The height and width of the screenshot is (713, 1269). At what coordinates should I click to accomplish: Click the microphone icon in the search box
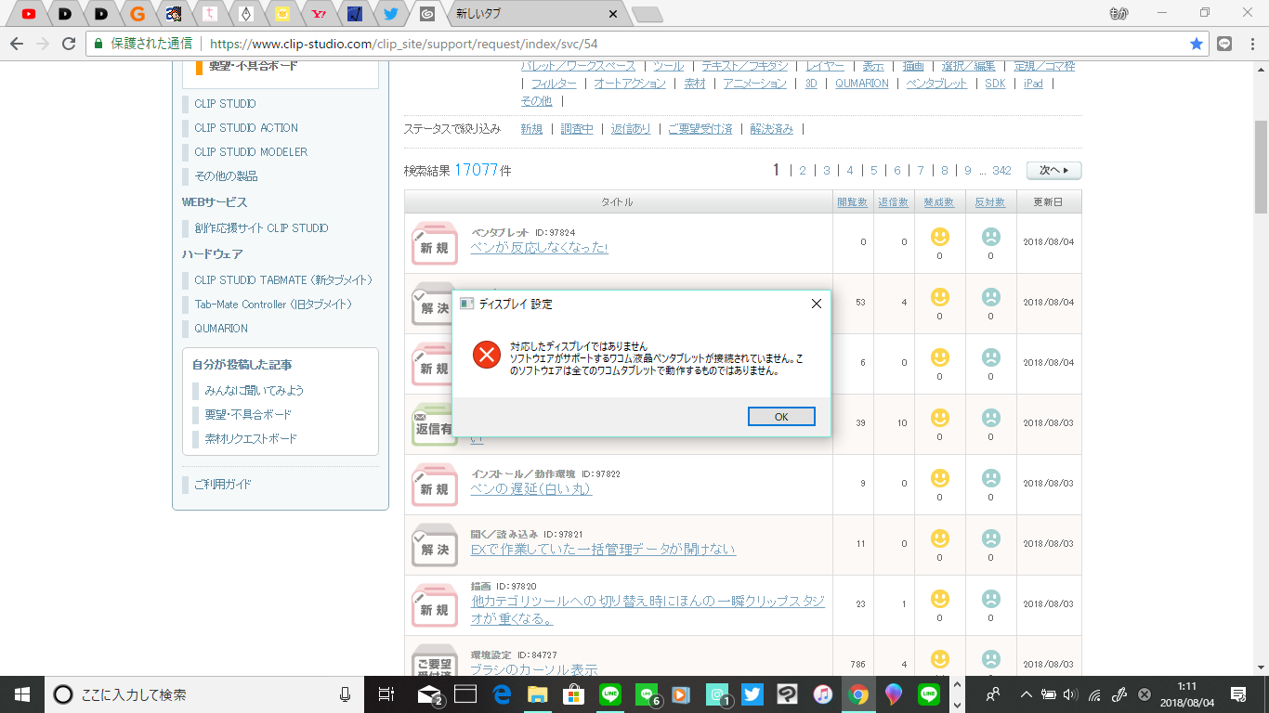345,694
